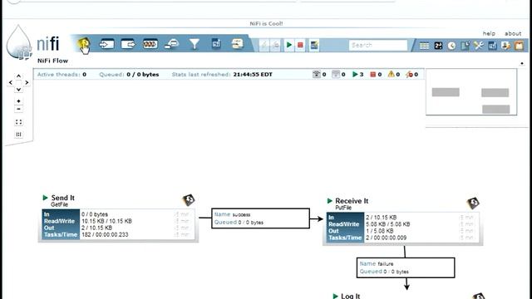Click the actual size navigation icon
Image resolution: width=532 pixels, height=299 pixels.
18,135
